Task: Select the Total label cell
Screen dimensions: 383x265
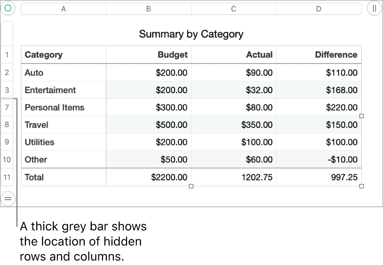Action: [64, 177]
